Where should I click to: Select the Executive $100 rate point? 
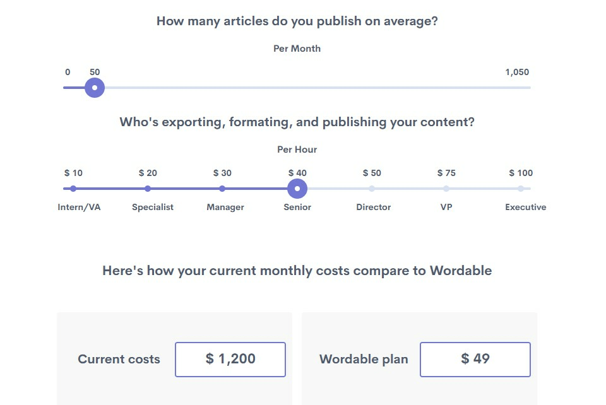(521, 189)
